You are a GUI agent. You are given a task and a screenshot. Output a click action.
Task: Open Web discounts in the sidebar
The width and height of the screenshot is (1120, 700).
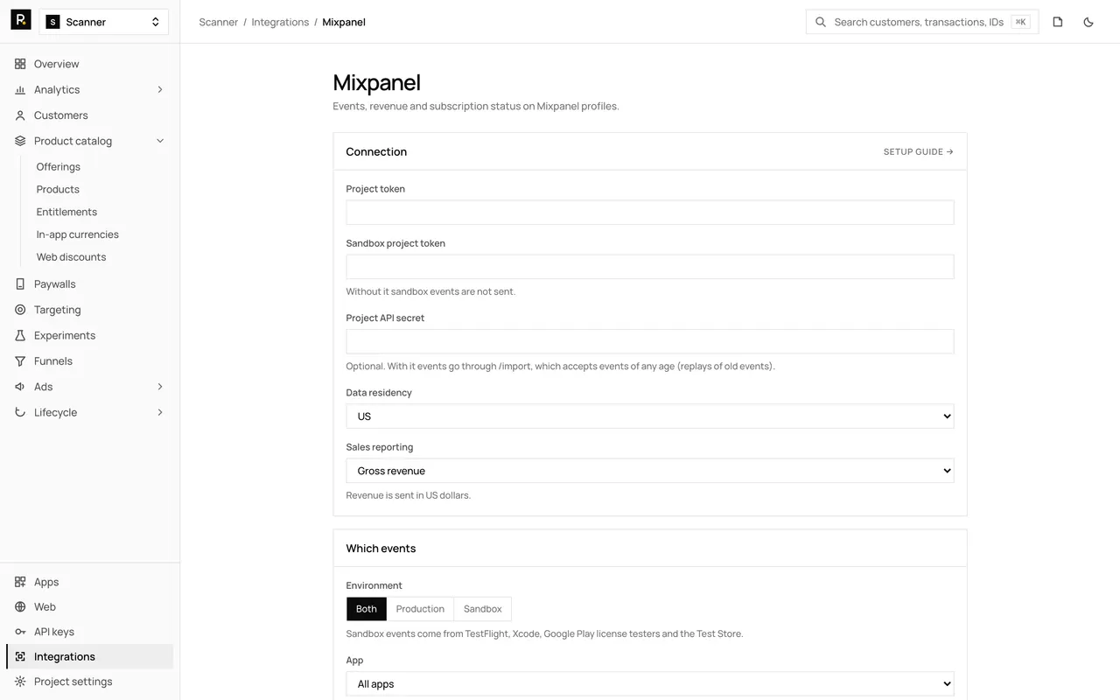point(71,257)
